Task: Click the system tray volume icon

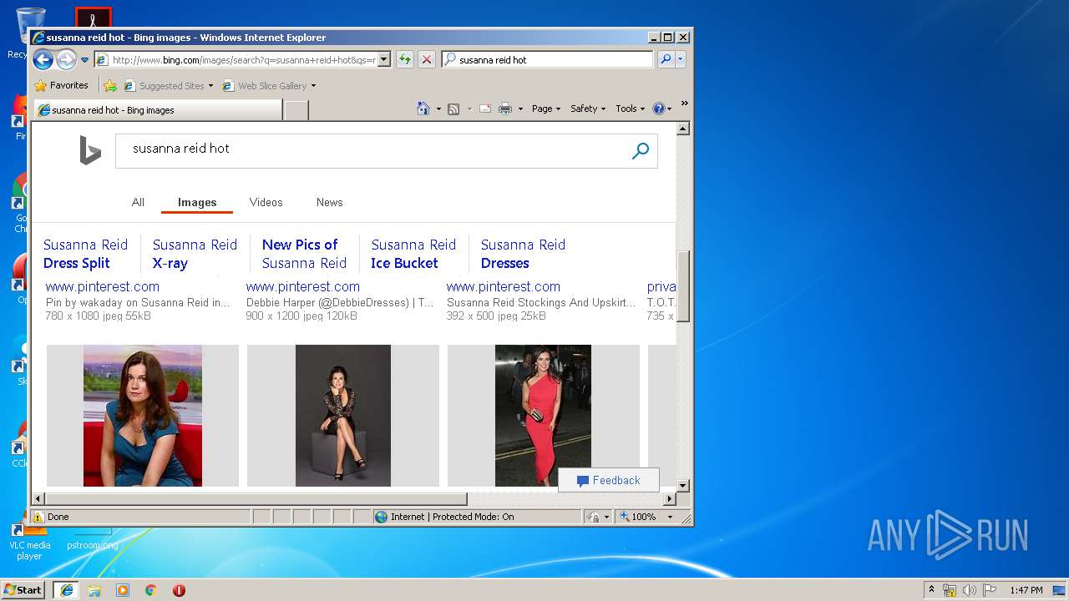Action: coord(969,590)
